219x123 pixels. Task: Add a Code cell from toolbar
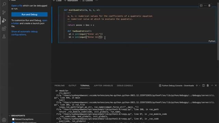click(57, 1)
